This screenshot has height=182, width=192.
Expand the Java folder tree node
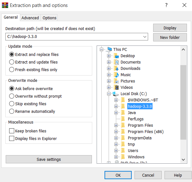[x=116, y=113]
